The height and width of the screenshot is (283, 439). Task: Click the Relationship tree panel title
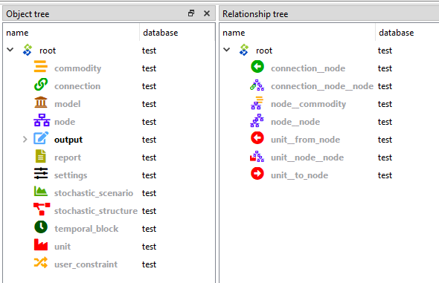[x=255, y=14]
